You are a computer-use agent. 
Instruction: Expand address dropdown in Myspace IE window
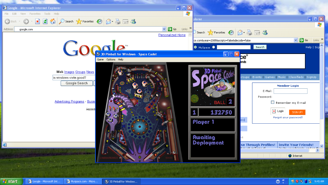296,40
